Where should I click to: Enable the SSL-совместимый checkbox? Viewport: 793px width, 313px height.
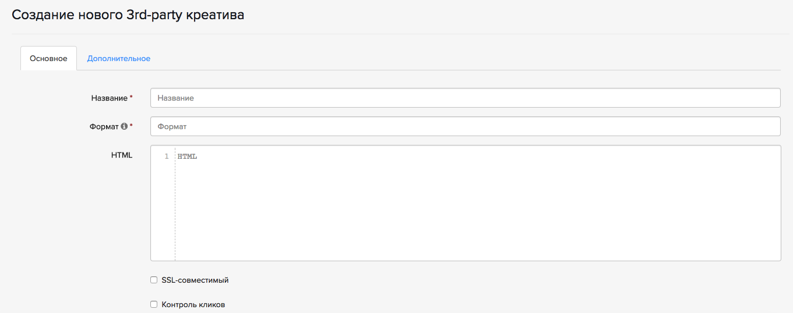click(x=154, y=280)
